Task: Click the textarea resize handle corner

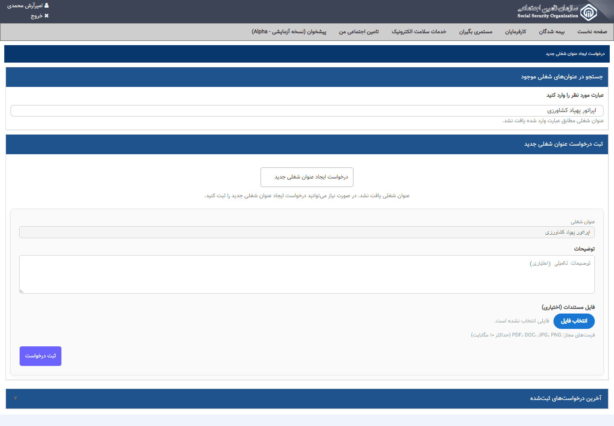Action: point(21,291)
